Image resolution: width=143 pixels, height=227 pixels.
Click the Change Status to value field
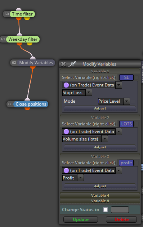click(x=120, y=210)
